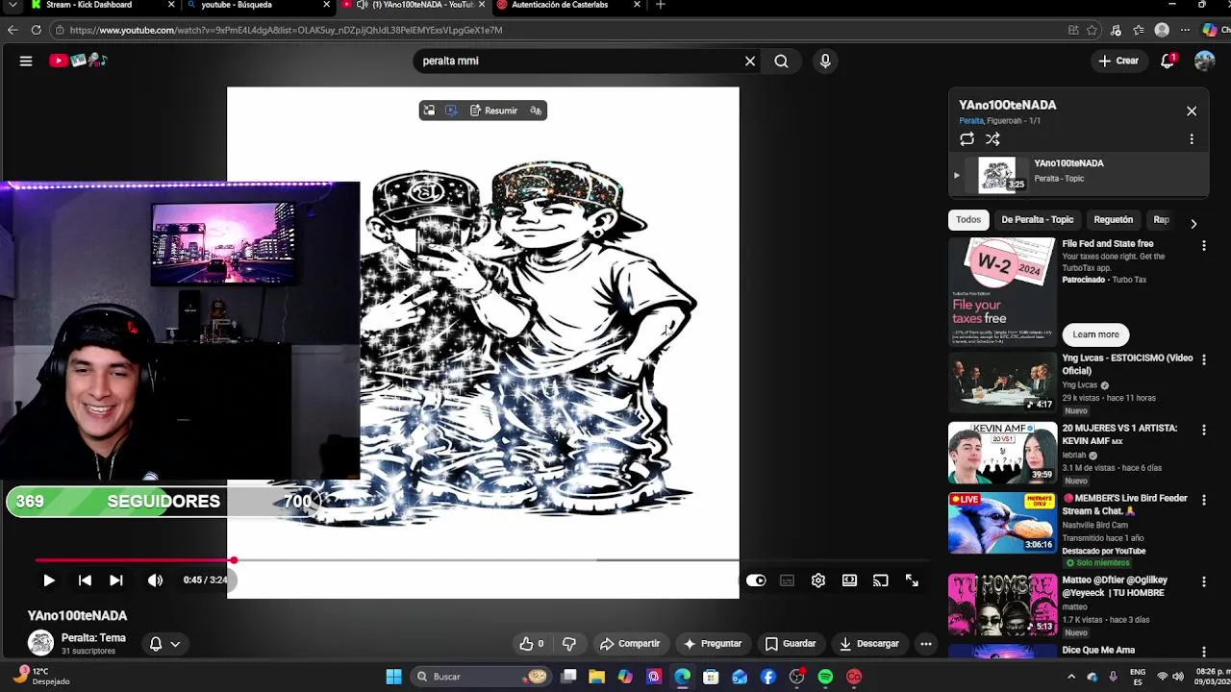
Task: Toggle autoplay switch in the player
Action: 756,581
